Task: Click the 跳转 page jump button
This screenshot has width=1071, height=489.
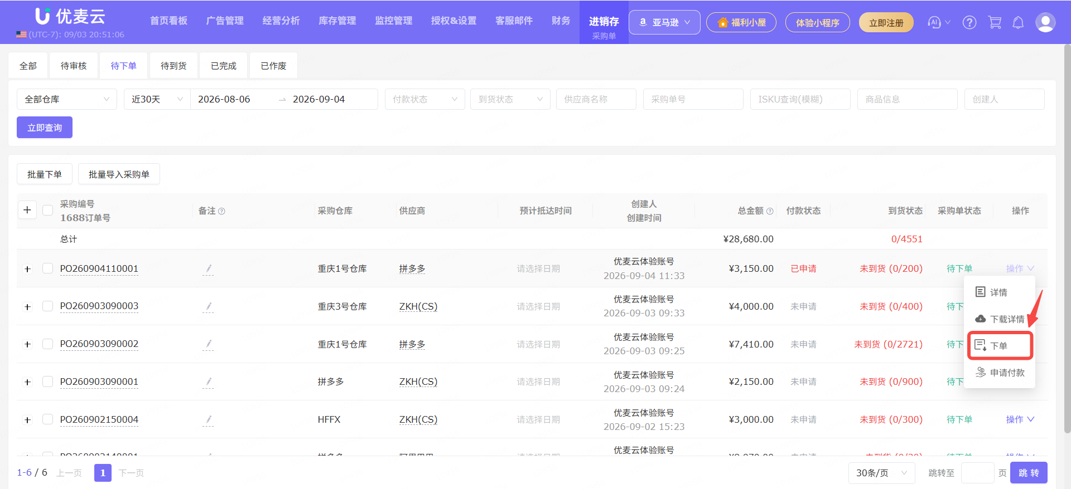Action: (x=1029, y=473)
